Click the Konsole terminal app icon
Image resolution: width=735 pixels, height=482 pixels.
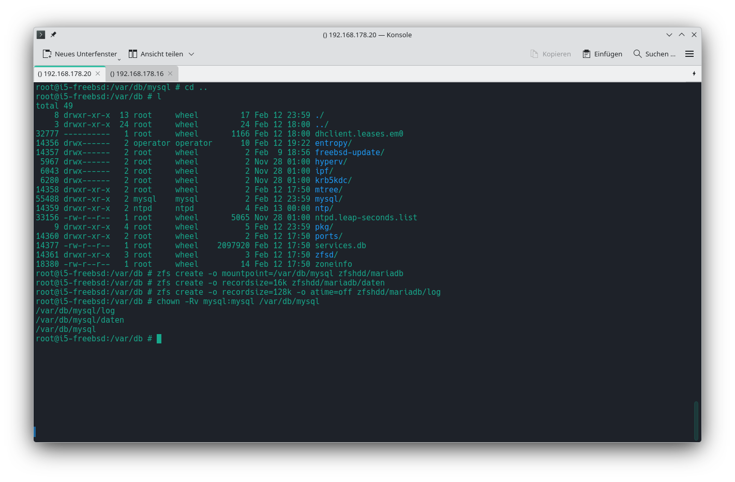(41, 35)
